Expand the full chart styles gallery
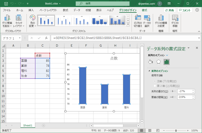The width and height of the screenshot is (202, 133). coord(128,24)
